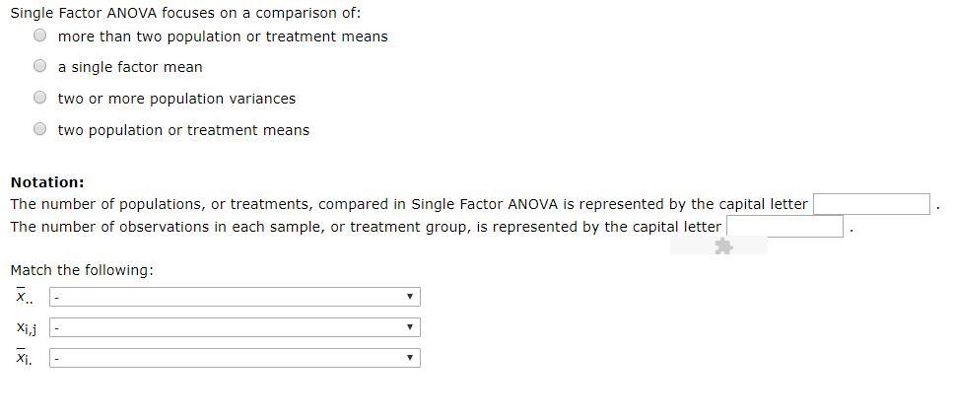Click the "a single factor mean" label text

click(x=130, y=67)
